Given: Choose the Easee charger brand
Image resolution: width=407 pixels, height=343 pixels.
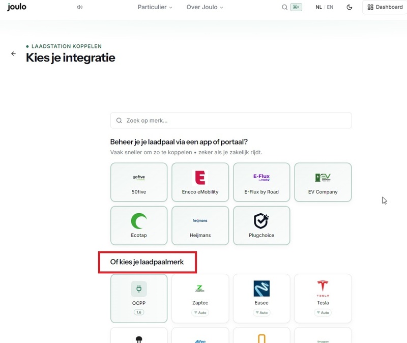Looking at the screenshot, I should click(261, 298).
